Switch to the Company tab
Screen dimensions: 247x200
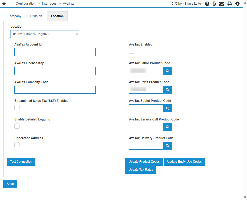click(x=15, y=16)
